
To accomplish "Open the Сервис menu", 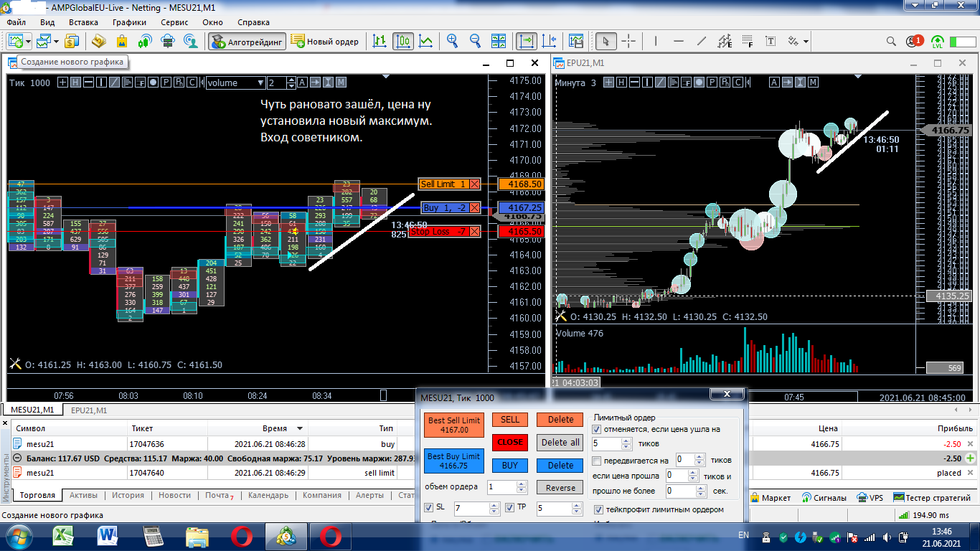I will (x=174, y=22).
